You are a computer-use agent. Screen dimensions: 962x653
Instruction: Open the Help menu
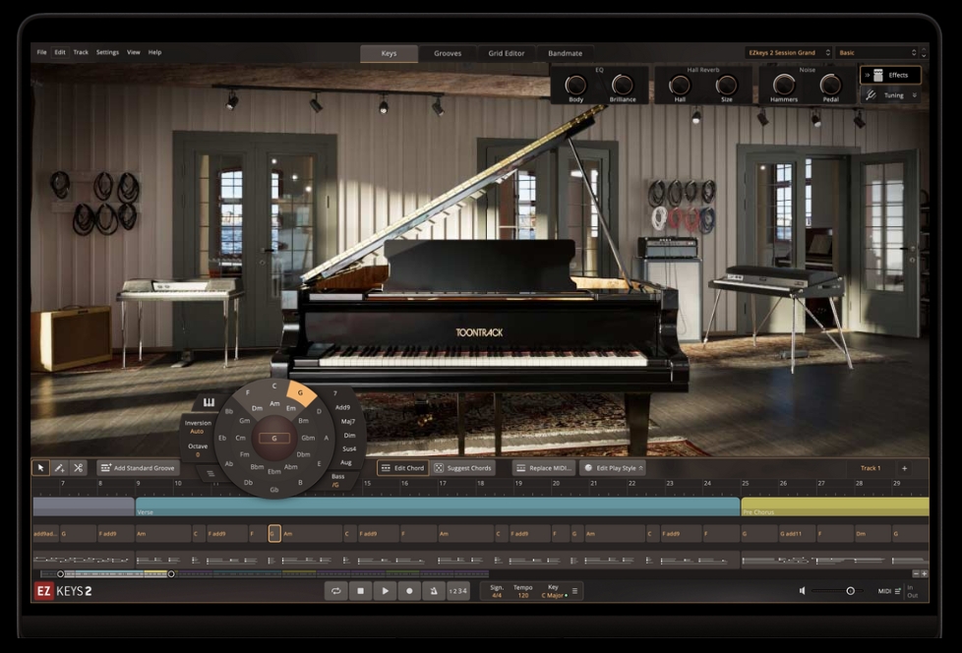[x=154, y=52]
